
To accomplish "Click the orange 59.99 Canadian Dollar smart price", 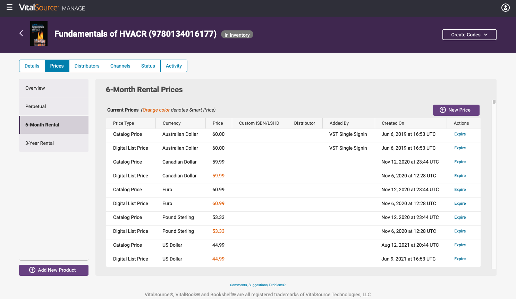I will point(218,176).
